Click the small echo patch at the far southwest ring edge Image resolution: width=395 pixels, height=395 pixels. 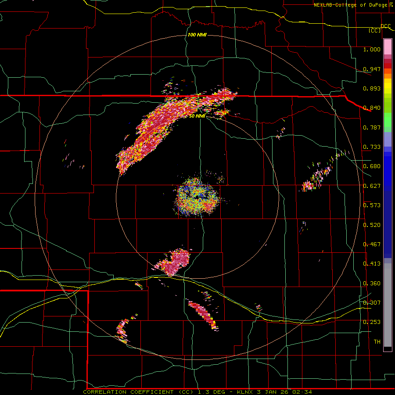click(x=123, y=330)
